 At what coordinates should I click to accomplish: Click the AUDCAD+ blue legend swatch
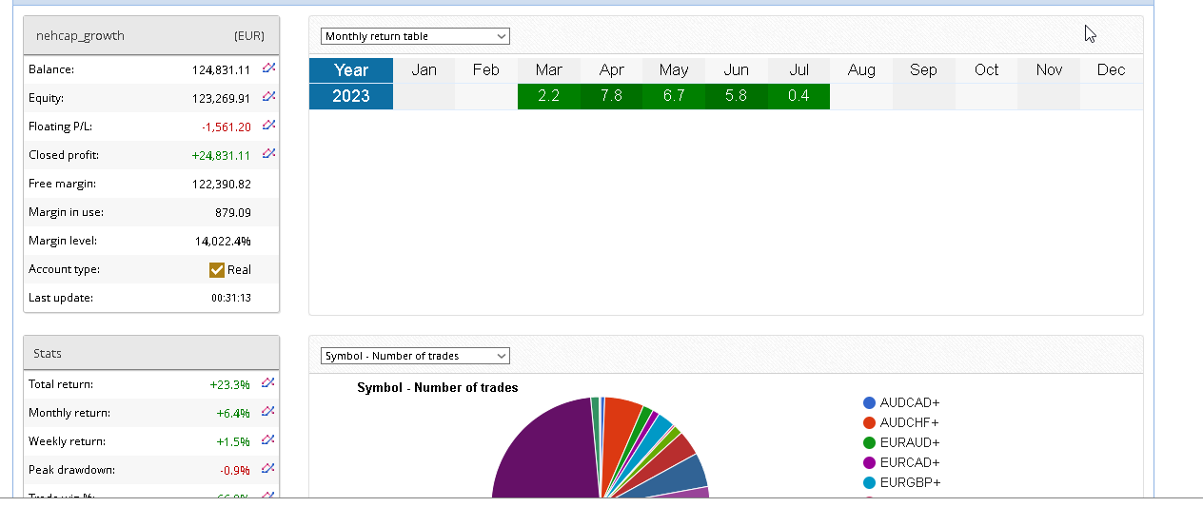[870, 402]
